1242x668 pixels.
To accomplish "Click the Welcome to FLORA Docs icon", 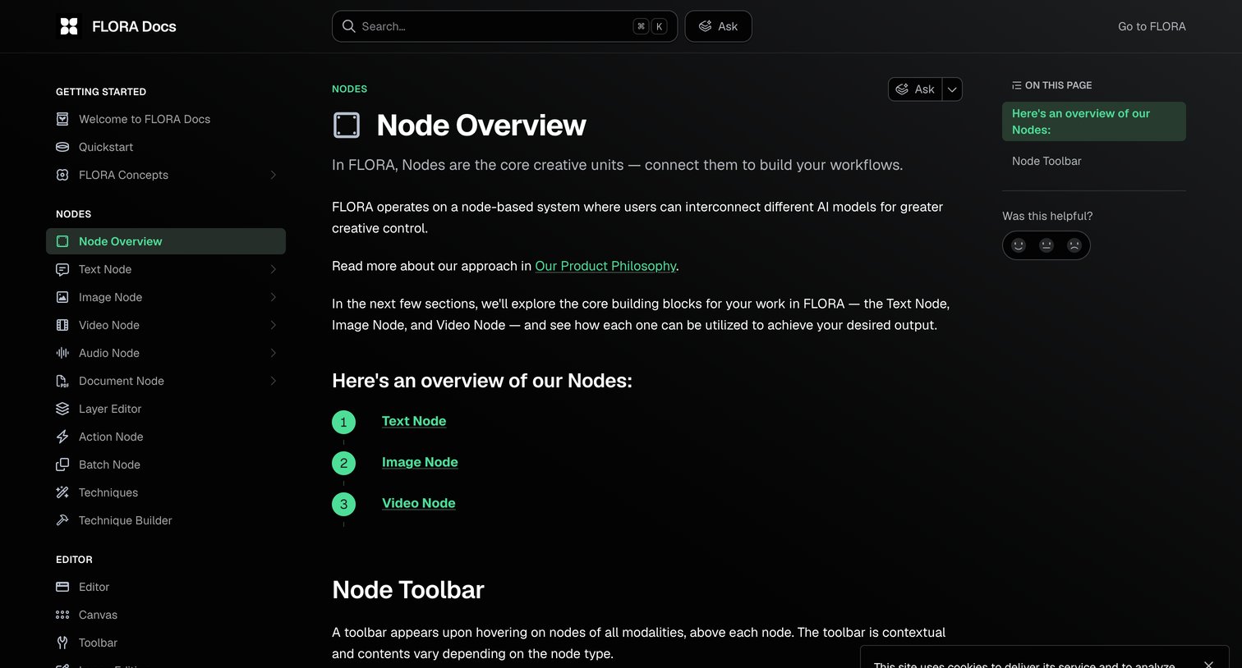I will 62,119.
